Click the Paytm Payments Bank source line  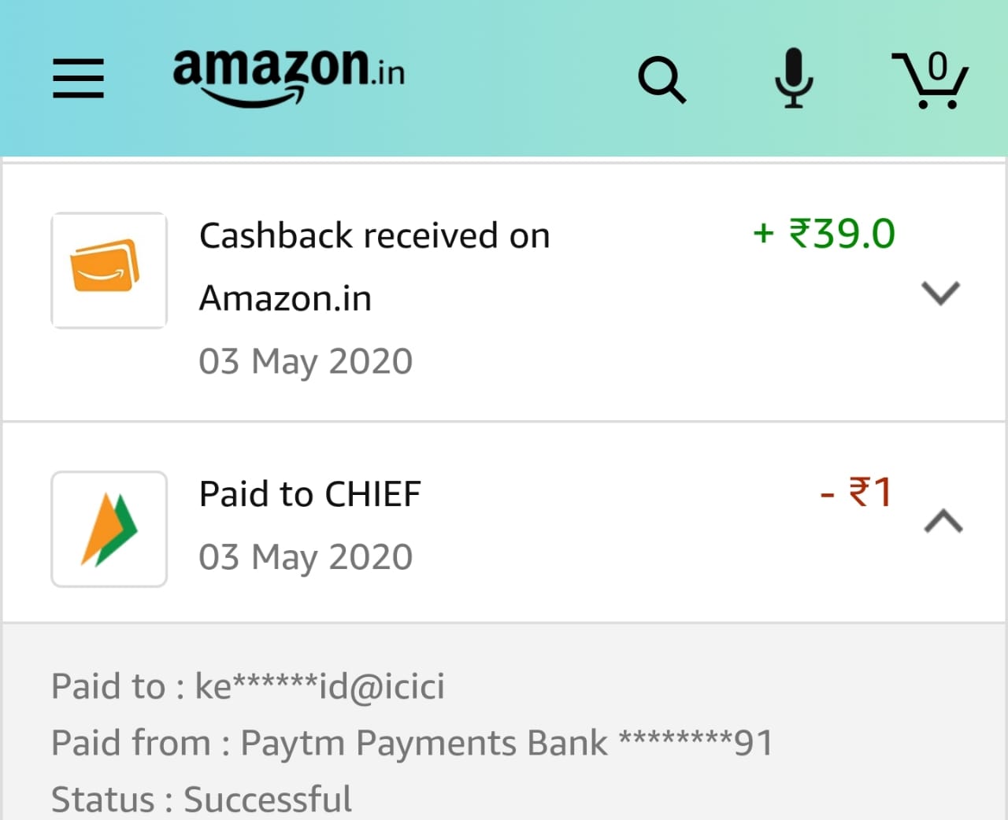click(412, 743)
